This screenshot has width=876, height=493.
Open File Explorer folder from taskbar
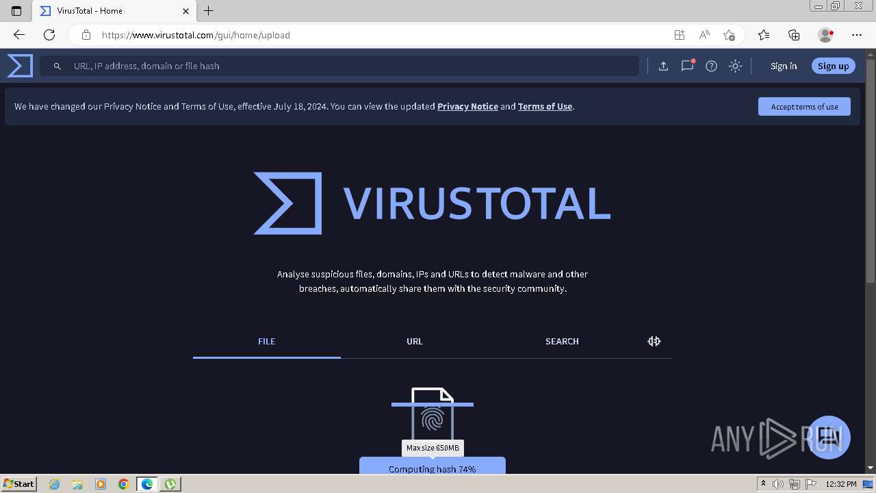coord(77,484)
